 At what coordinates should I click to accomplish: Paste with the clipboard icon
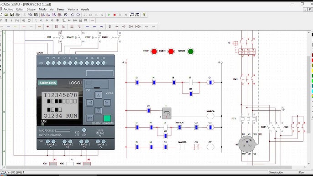coord(36,15)
